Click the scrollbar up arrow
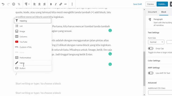This screenshot has height=96, width=172. coord(144,10)
